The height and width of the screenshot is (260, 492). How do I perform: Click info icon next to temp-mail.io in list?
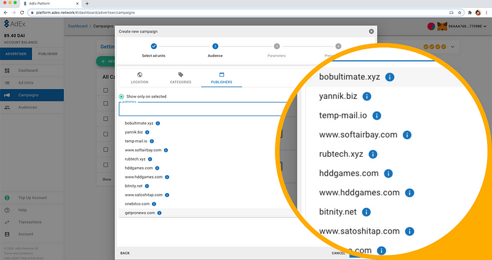(x=152, y=141)
